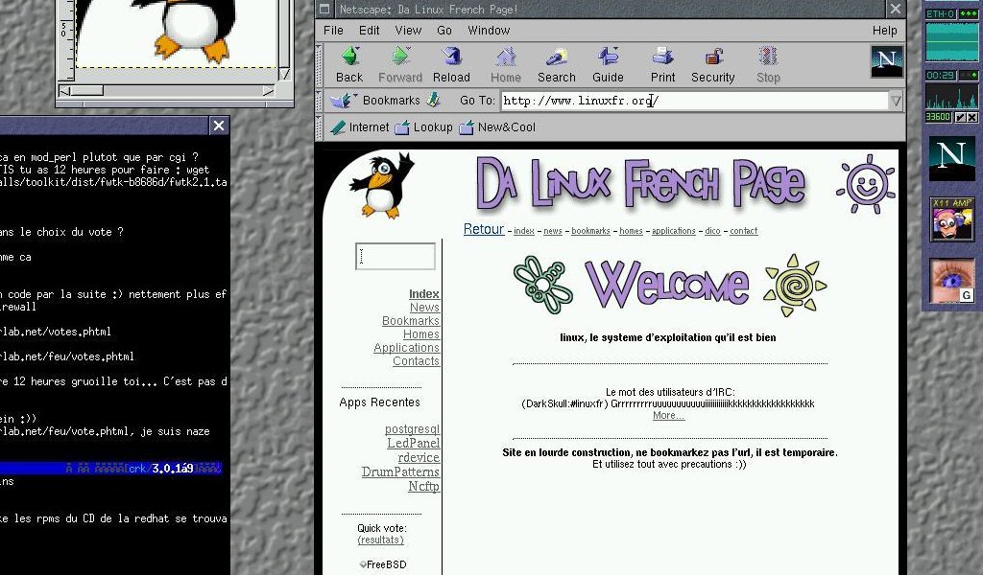Toggle the check button in modem dock applet
Screen dimensions: 983x575
(960, 117)
